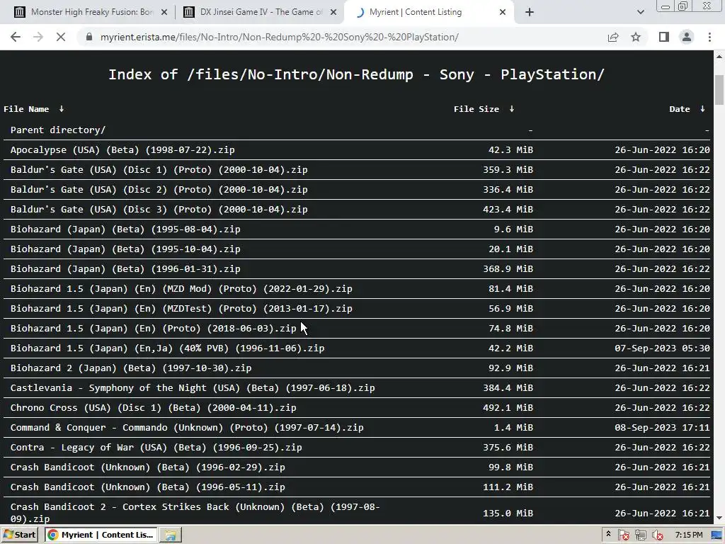725x544 pixels.
Task: Click the scrollbar up arrow
Action: pyautogui.click(x=719, y=57)
